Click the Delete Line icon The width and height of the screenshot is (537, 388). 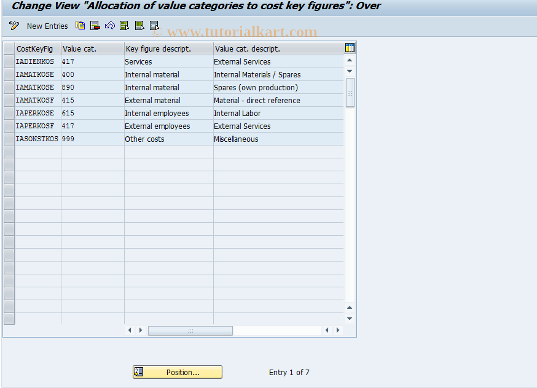pyautogui.click(x=95, y=26)
